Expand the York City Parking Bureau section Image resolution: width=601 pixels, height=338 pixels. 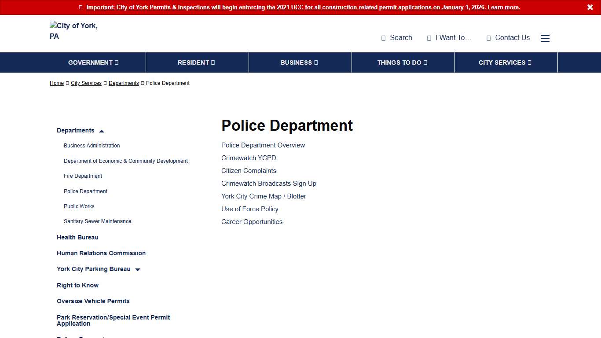click(x=137, y=269)
